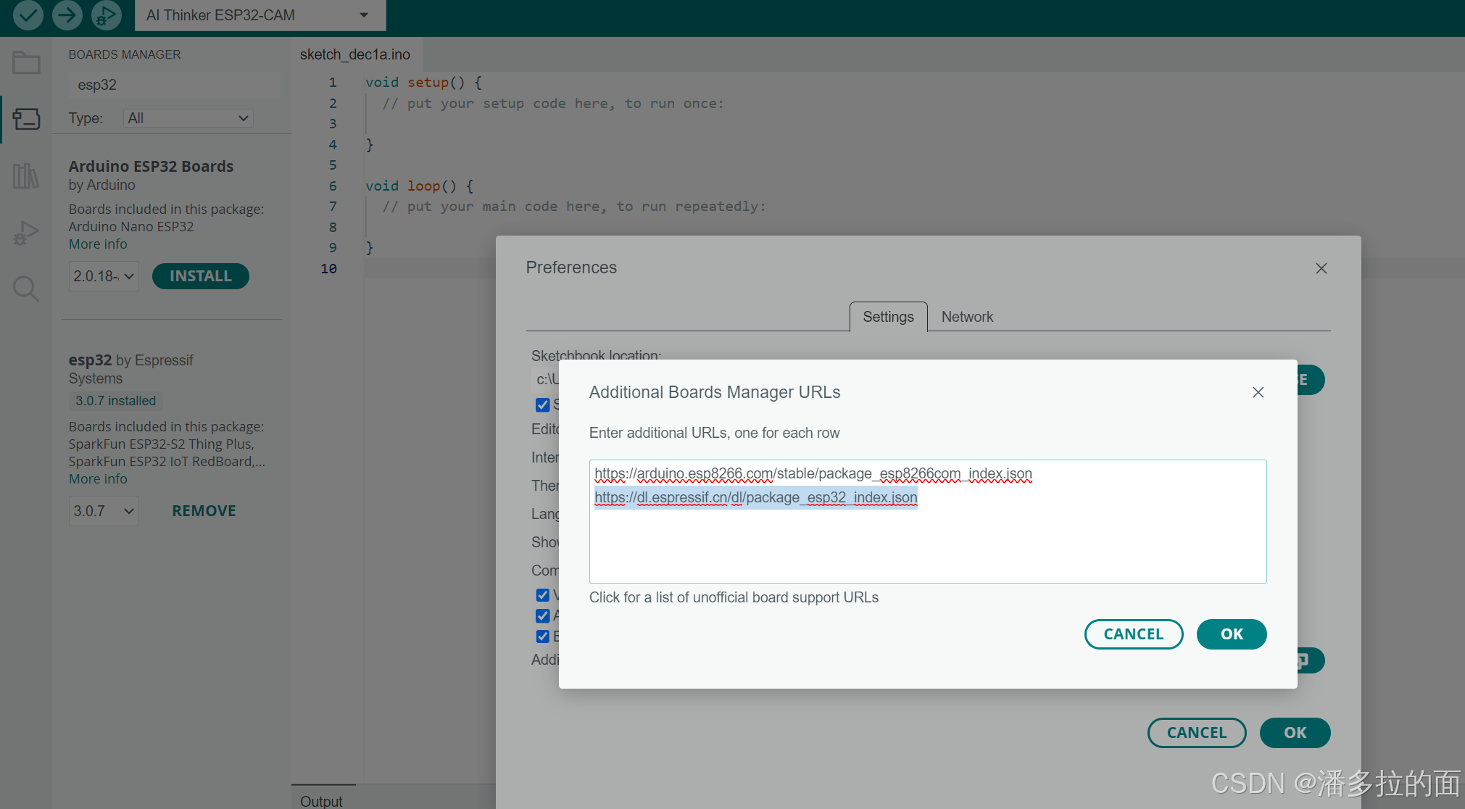Image resolution: width=1465 pixels, height=809 pixels.
Task: Open the Search magnifier sidebar icon
Action: pos(26,289)
